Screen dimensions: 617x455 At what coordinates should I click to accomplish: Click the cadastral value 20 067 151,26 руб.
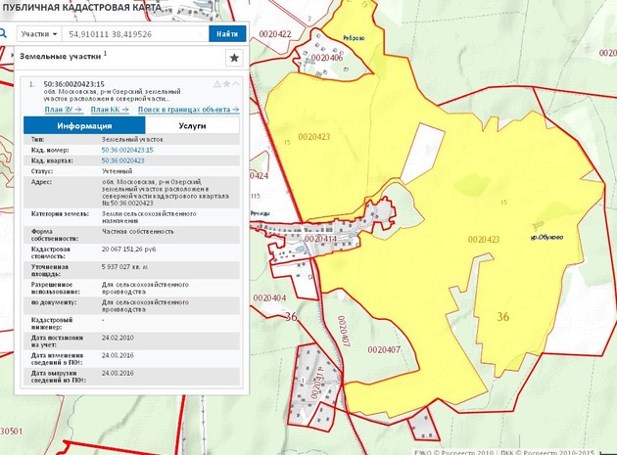tap(129, 250)
